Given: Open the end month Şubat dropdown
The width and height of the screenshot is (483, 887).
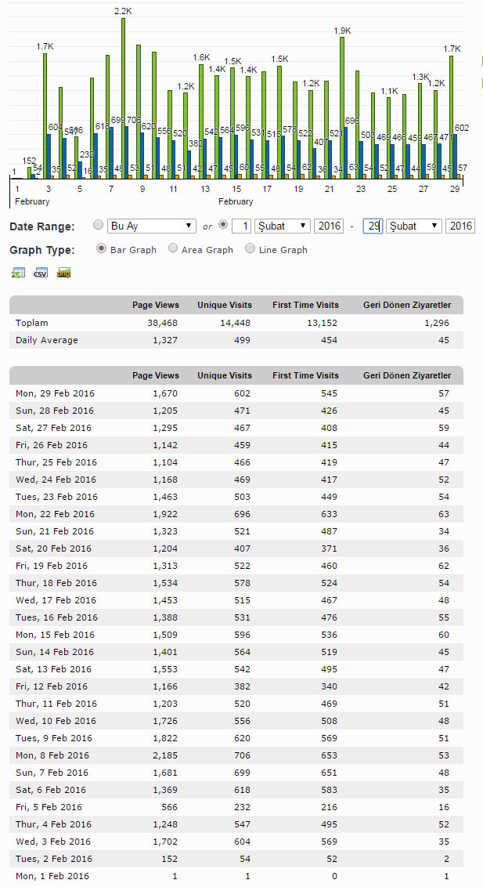Looking at the screenshot, I should point(413,226).
